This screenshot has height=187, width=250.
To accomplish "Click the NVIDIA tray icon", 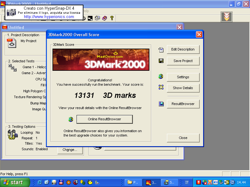I will 227,182.
